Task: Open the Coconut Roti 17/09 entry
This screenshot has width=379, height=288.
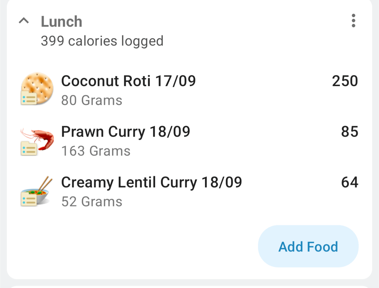Action: tap(128, 81)
